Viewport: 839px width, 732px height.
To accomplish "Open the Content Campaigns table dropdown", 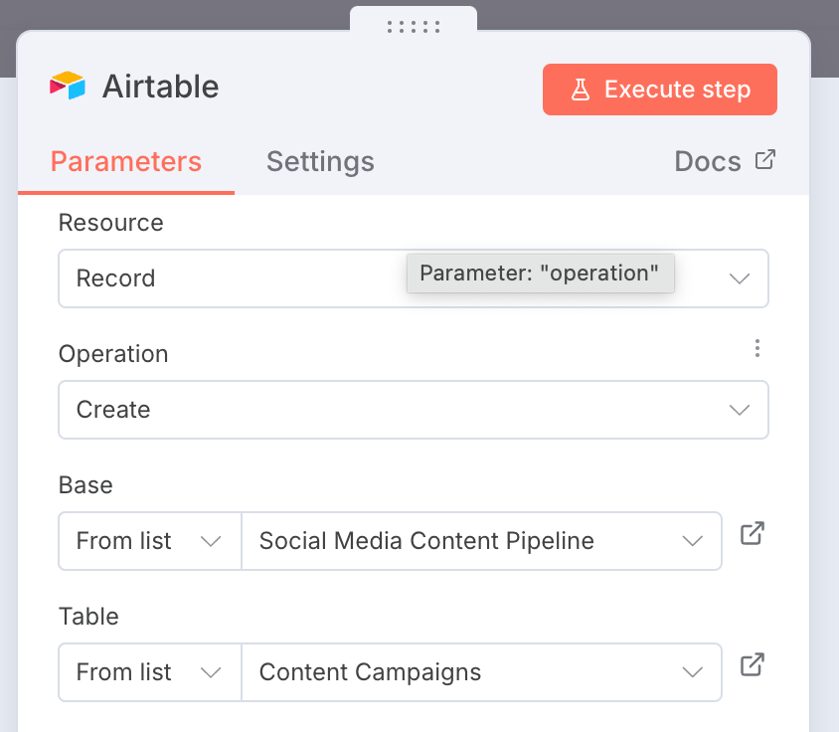I will click(x=481, y=672).
